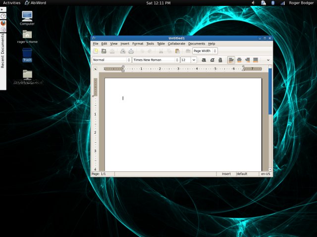Expand the Normal paragraph style dropdown

coord(111,60)
